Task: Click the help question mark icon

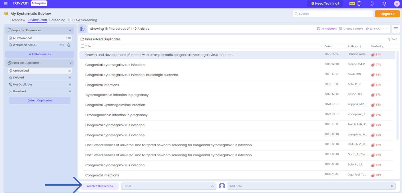Action: coord(371,4)
